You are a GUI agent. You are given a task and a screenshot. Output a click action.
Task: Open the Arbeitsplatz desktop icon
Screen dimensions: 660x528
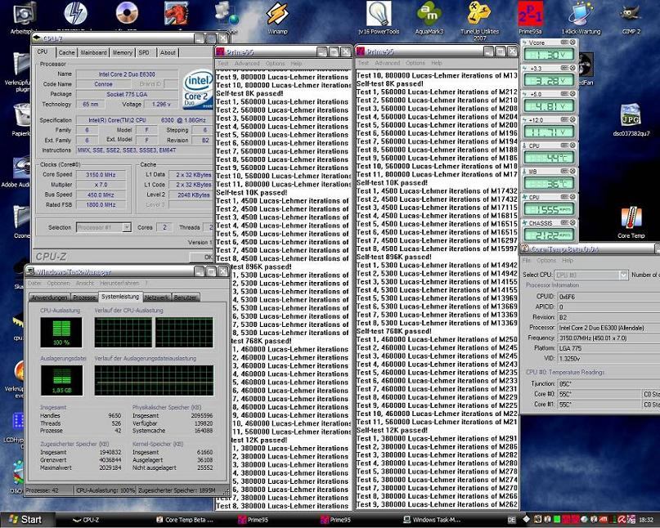tap(24, 19)
